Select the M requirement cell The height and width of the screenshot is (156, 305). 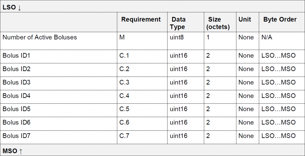pos(122,37)
